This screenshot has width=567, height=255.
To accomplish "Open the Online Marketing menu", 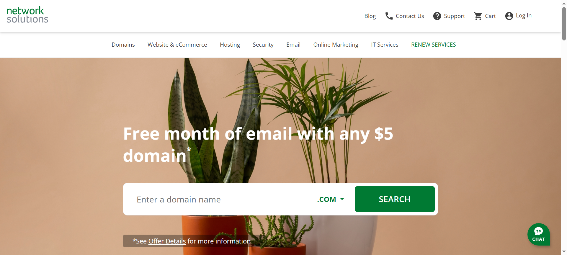I will point(336,45).
